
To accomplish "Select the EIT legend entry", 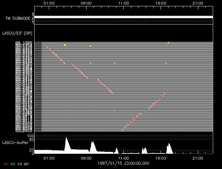I will 27,164.
